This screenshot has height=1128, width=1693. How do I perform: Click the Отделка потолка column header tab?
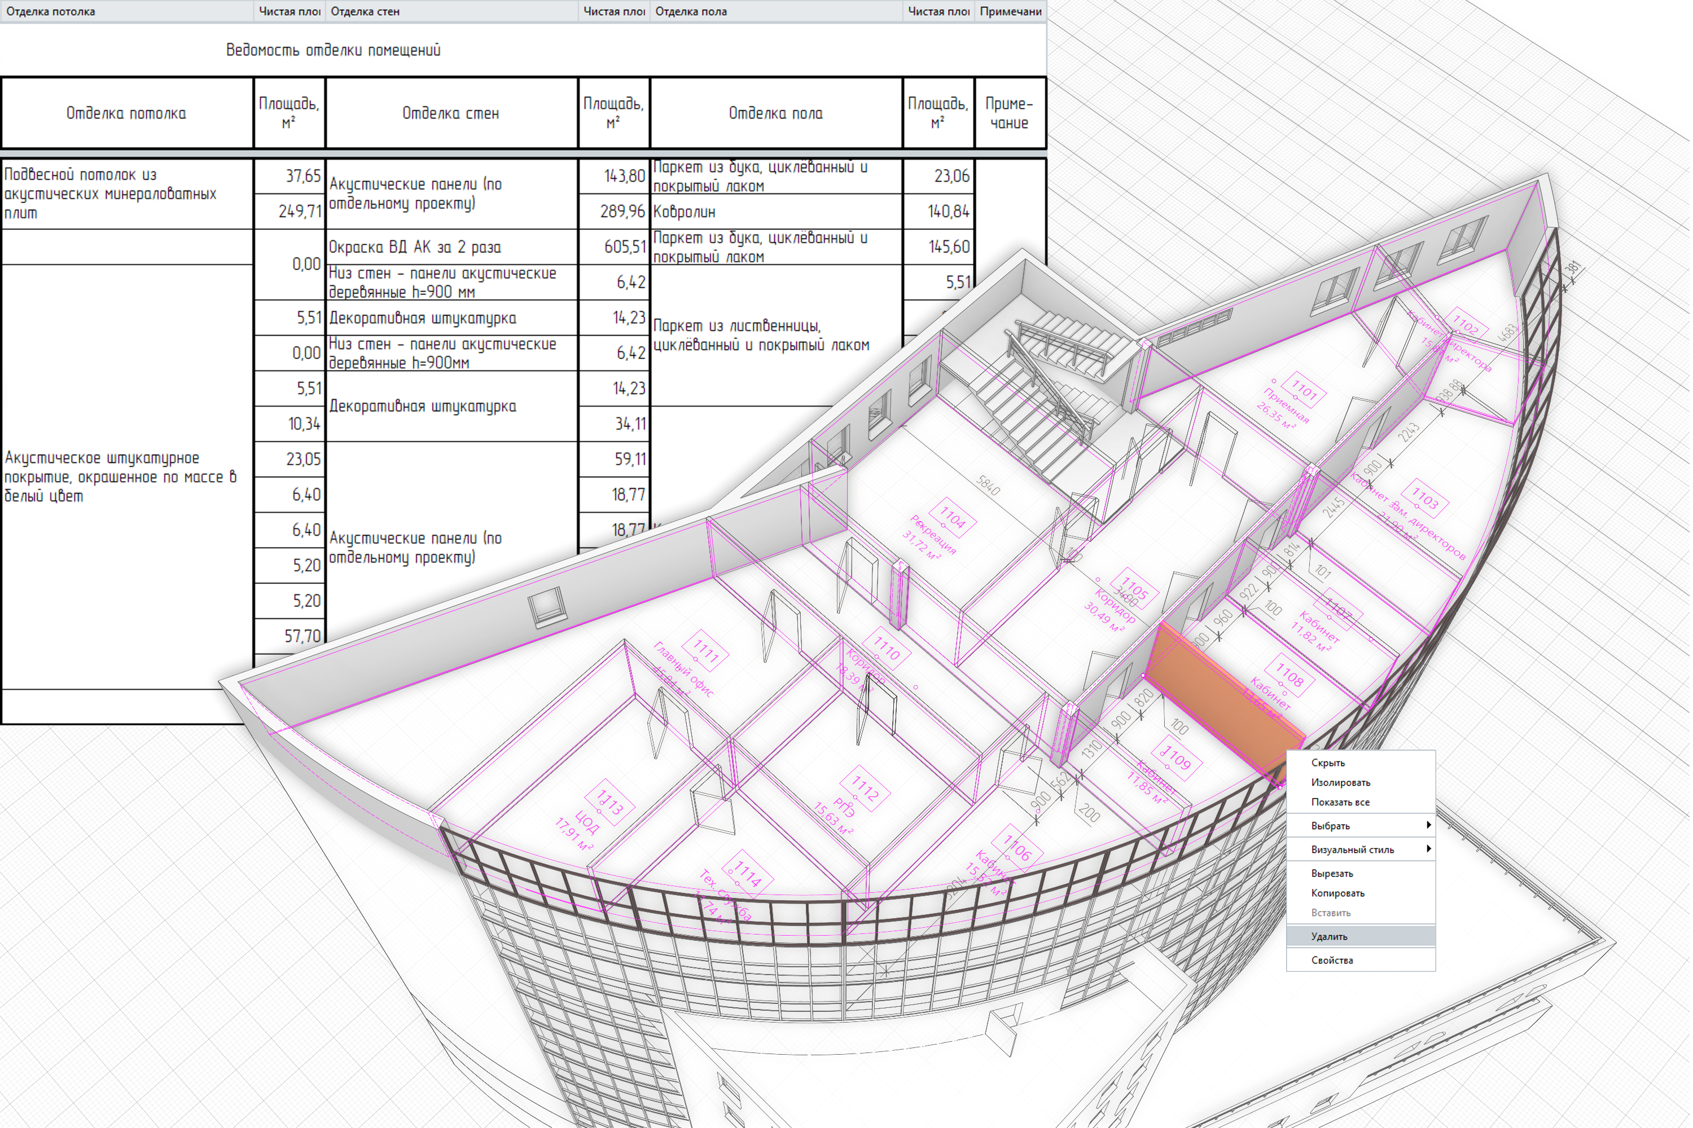tap(128, 11)
